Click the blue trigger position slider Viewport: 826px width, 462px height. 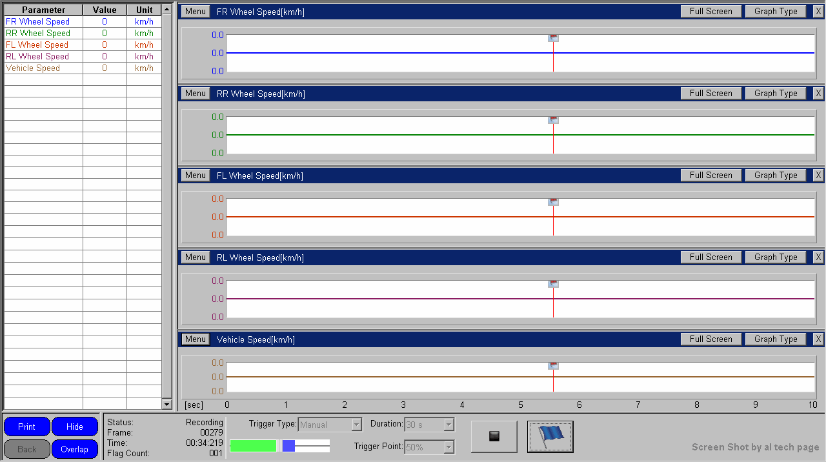coord(288,446)
